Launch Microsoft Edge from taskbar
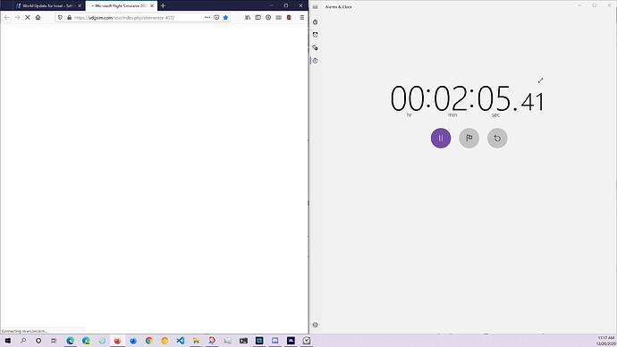This screenshot has height=347, width=617. coord(70,341)
